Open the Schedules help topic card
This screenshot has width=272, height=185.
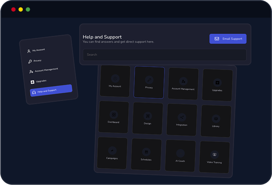(146, 154)
